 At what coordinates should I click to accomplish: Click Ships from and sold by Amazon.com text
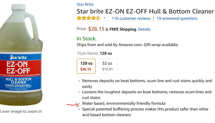click(x=128, y=45)
